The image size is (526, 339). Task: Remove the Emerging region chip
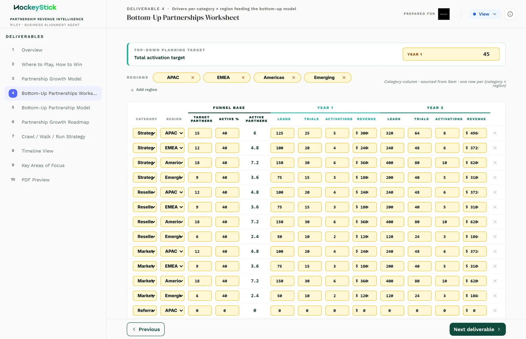[x=344, y=78]
